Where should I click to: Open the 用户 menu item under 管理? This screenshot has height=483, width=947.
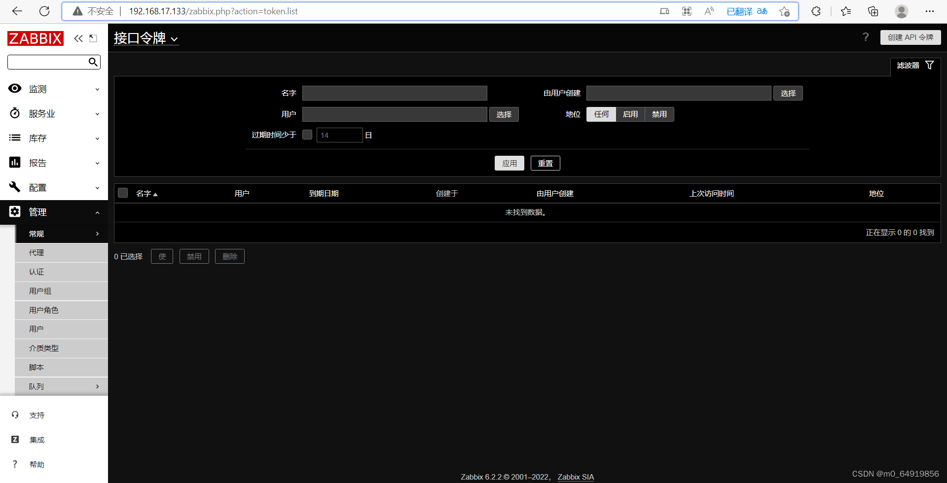pyautogui.click(x=62, y=329)
